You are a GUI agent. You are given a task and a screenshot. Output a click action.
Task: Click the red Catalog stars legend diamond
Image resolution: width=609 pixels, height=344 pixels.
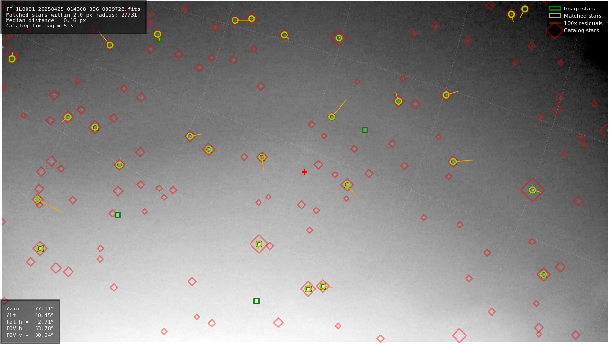[555, 30]
